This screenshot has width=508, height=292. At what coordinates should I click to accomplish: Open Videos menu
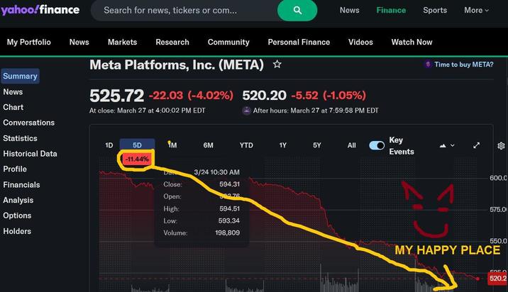point(360,42)
